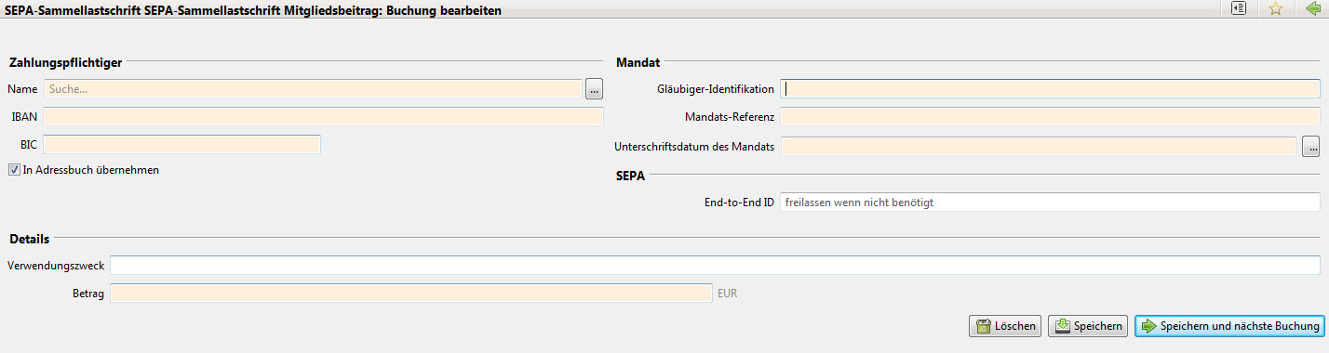Select the Betrag amount field
The image size is (1329, 353).
[x=411, y=294]
